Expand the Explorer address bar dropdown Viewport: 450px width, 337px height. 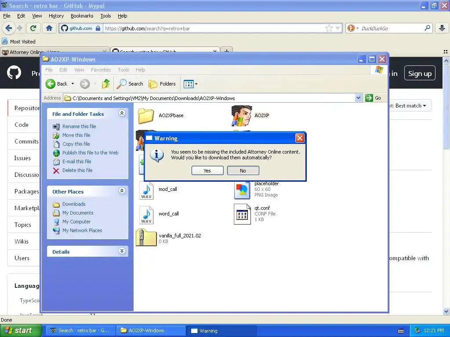click(x=358, y=98)
